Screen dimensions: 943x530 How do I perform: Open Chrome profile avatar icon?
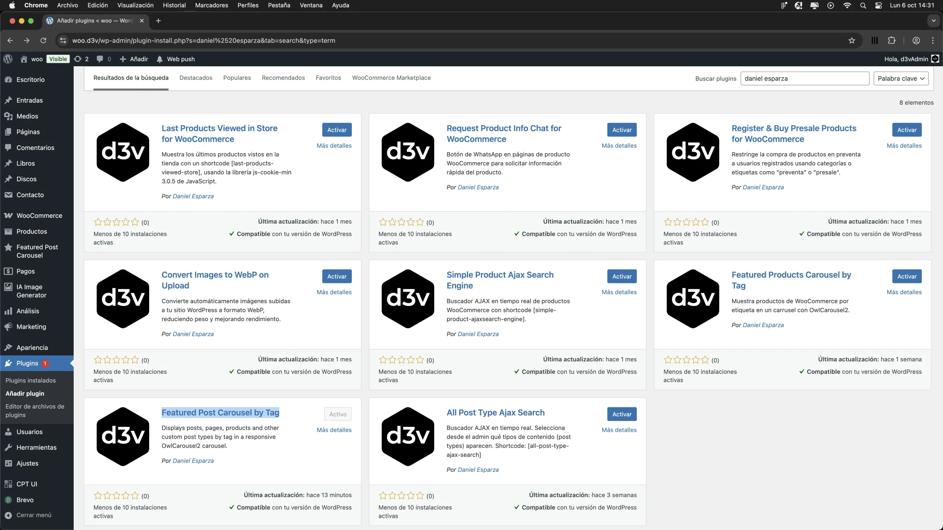[x=916, y=40]
